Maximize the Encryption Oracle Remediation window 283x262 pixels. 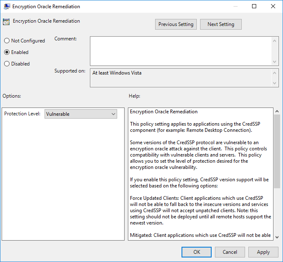coord(254,7)
